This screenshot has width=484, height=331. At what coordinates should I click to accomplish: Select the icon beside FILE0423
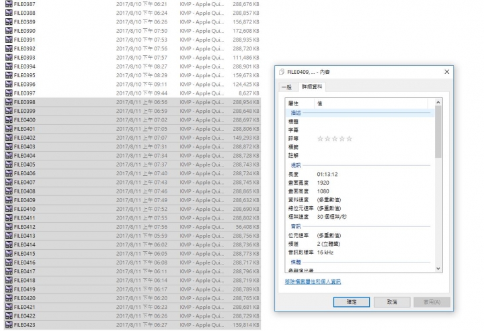pyautogui.click(x=9, y=325)
